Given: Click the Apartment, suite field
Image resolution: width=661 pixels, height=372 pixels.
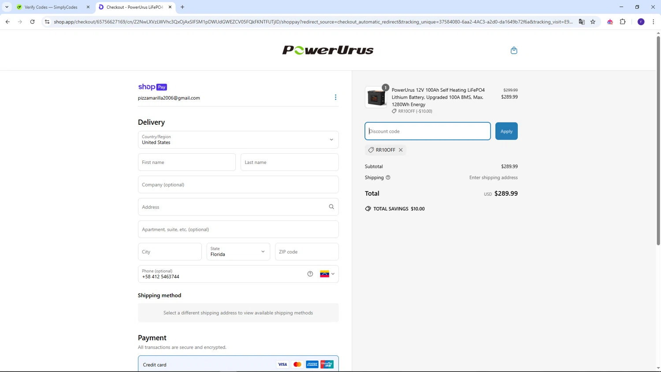Looking at the screenshot, I should [238, 229].
